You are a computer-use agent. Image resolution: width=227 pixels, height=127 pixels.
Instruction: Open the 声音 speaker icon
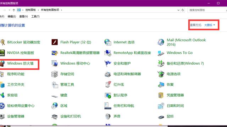point(108,116)
